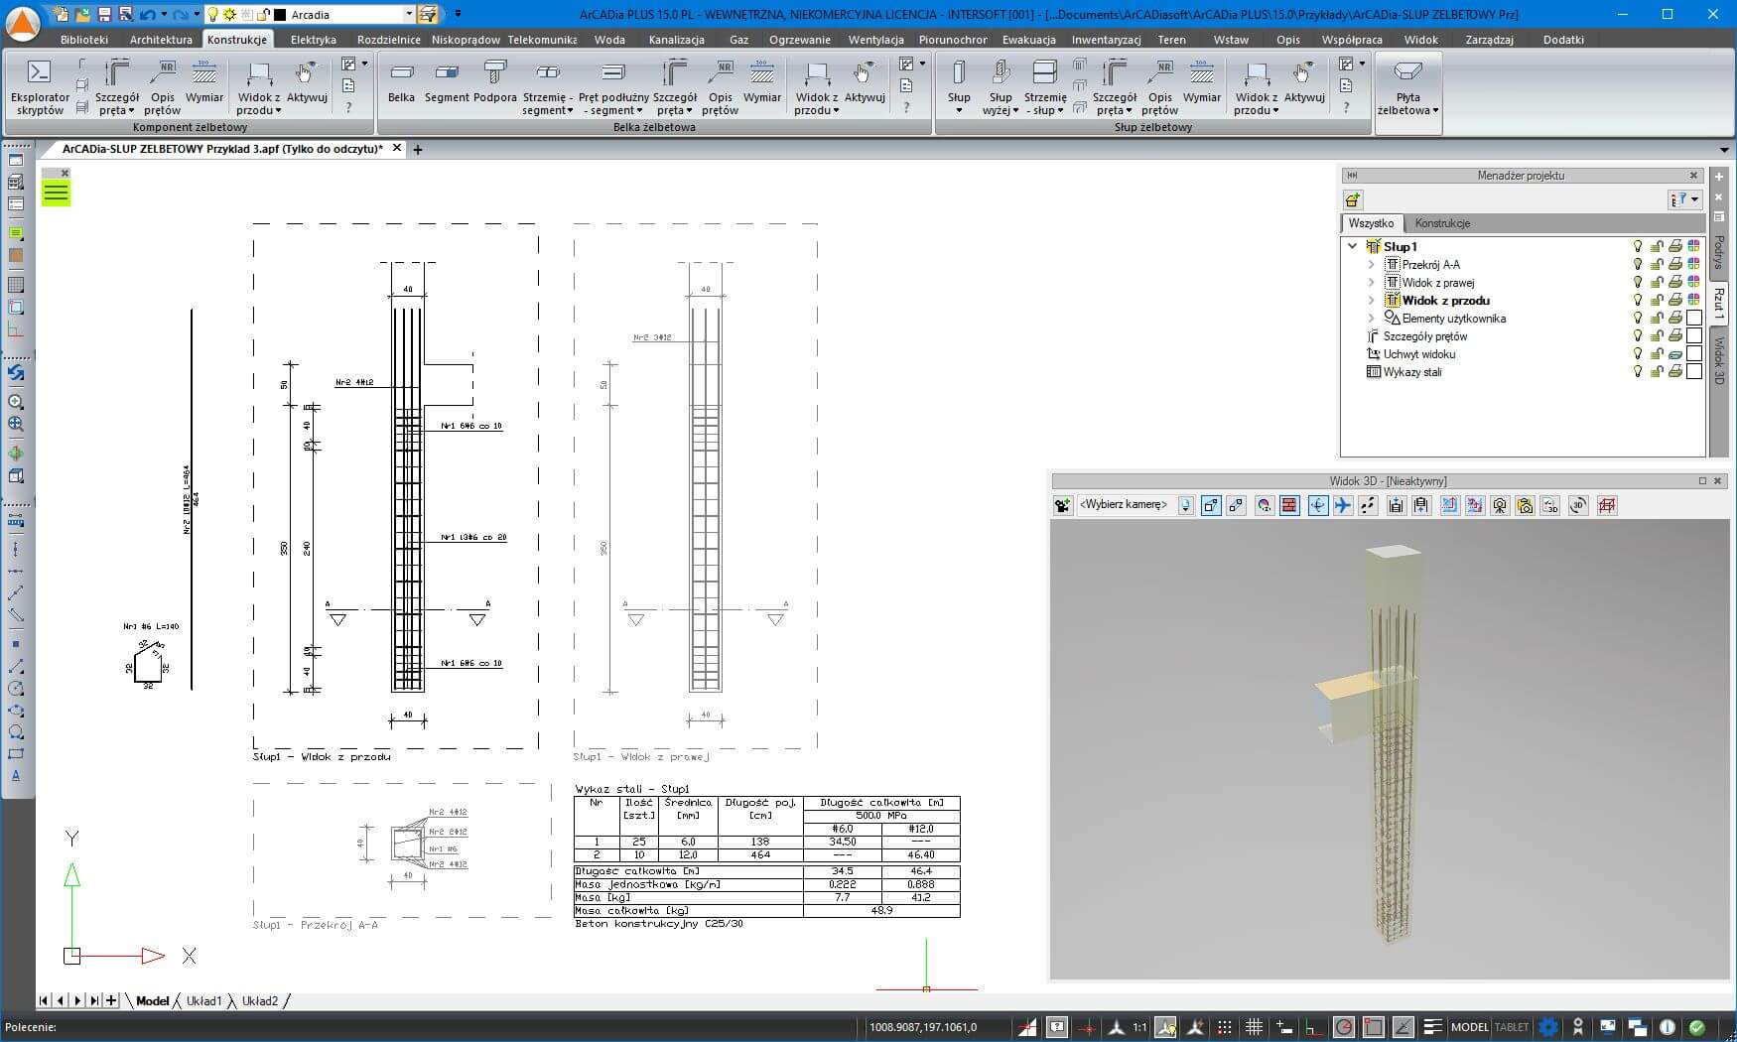The image size is (1737, 1042).
Task: Collapse the Słup1 tree node
Action: point(1352,246)
